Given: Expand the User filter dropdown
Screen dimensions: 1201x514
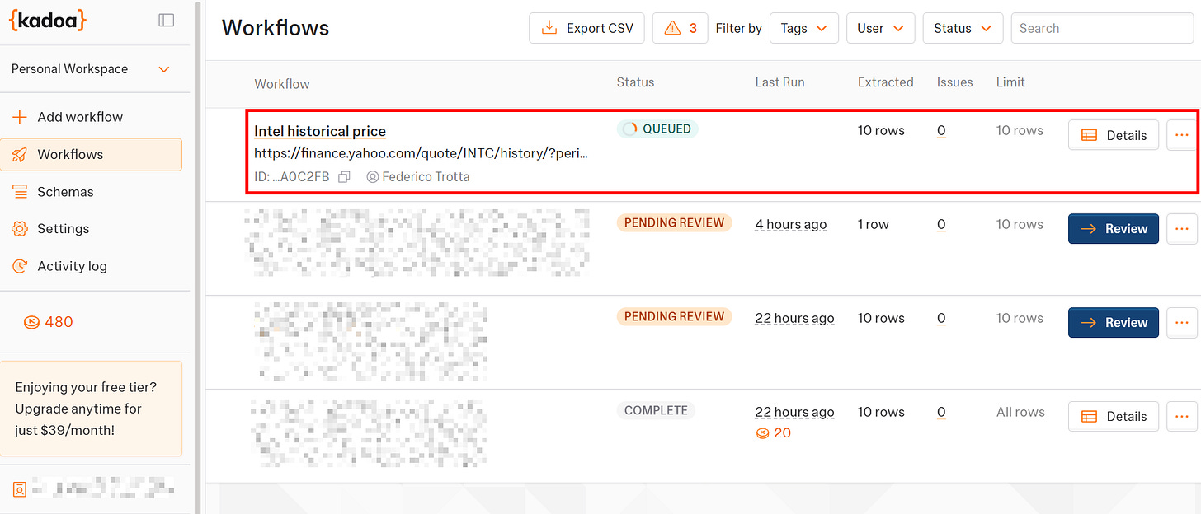Looking at the screenshot, I should coord(881,28).
